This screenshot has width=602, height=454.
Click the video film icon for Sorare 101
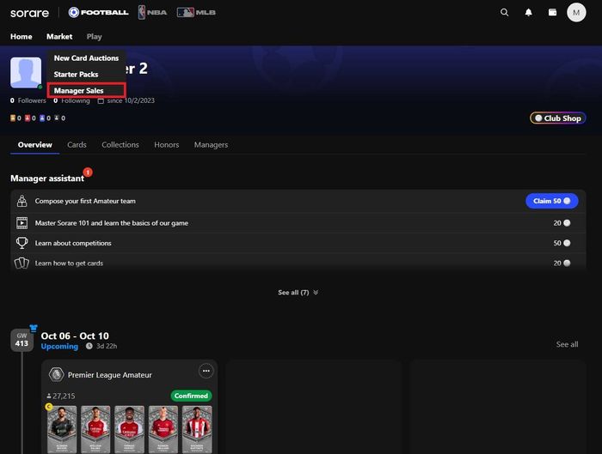tap(21, 223)
